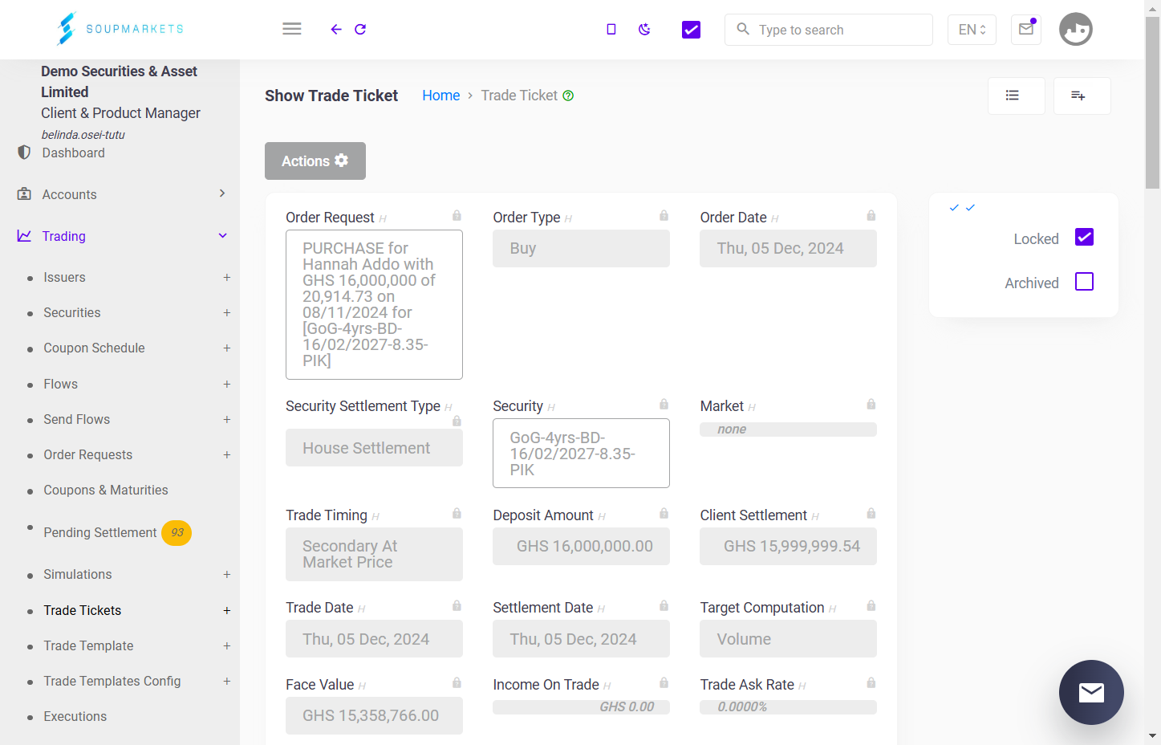Click the Order Request description box

tap(374, 304)
